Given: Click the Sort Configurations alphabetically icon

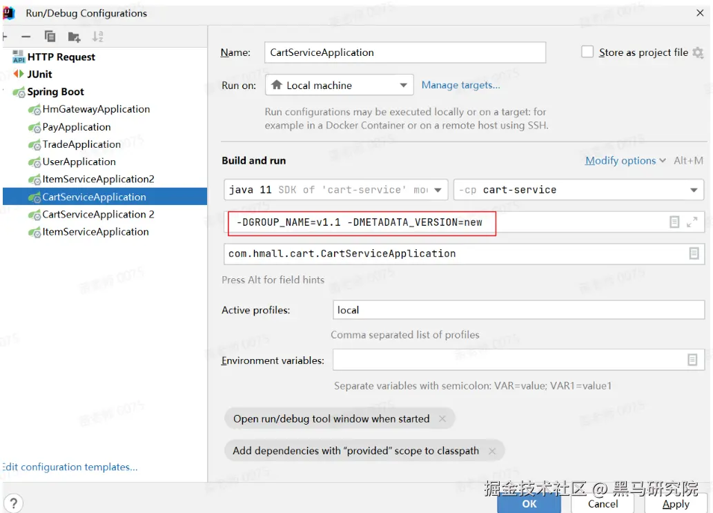Looking at the screenshot, I should pyautogui.click(x=98, y=37).
